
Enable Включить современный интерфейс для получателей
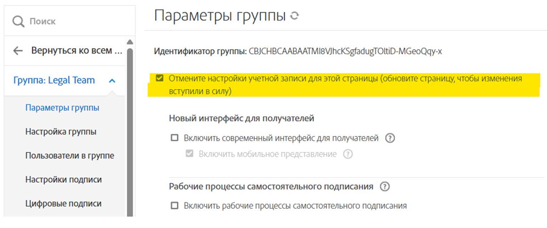pyautogui.click(x=174, y=137)
